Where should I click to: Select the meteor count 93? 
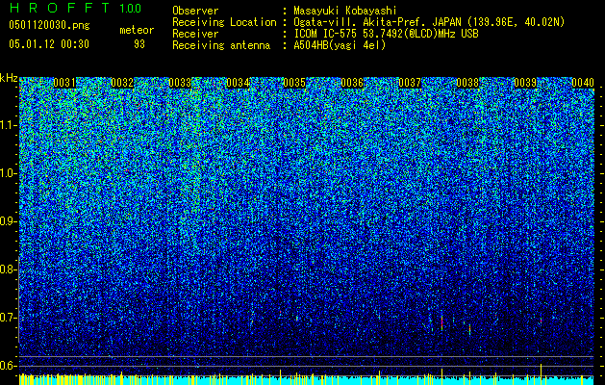point(139,44)
